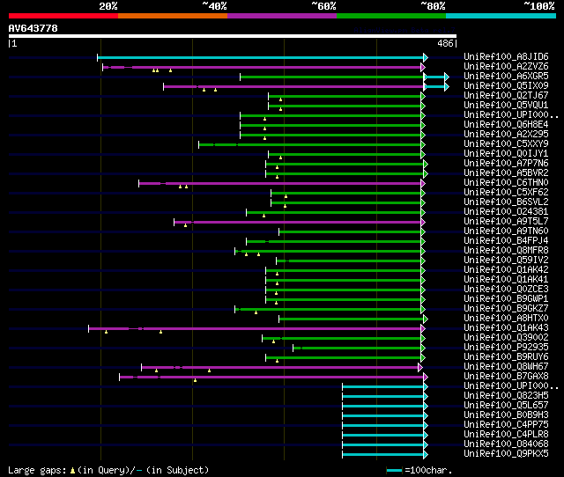Click the cyan alignment bar of UniRef100_A8JID6
This screenshot has width=564, height=477.
click(261, 57)
